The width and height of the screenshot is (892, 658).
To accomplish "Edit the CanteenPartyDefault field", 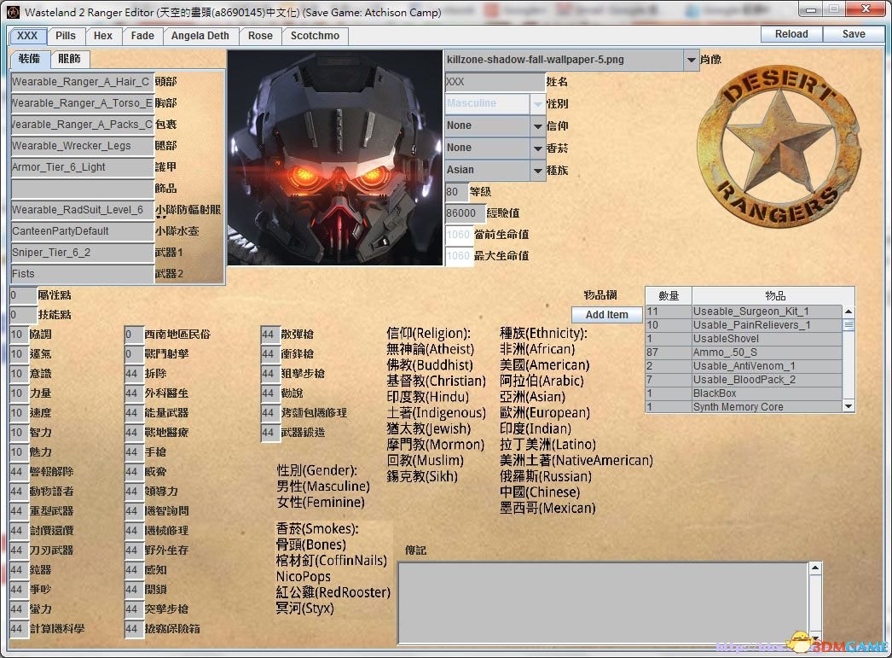I will point(82,231).
